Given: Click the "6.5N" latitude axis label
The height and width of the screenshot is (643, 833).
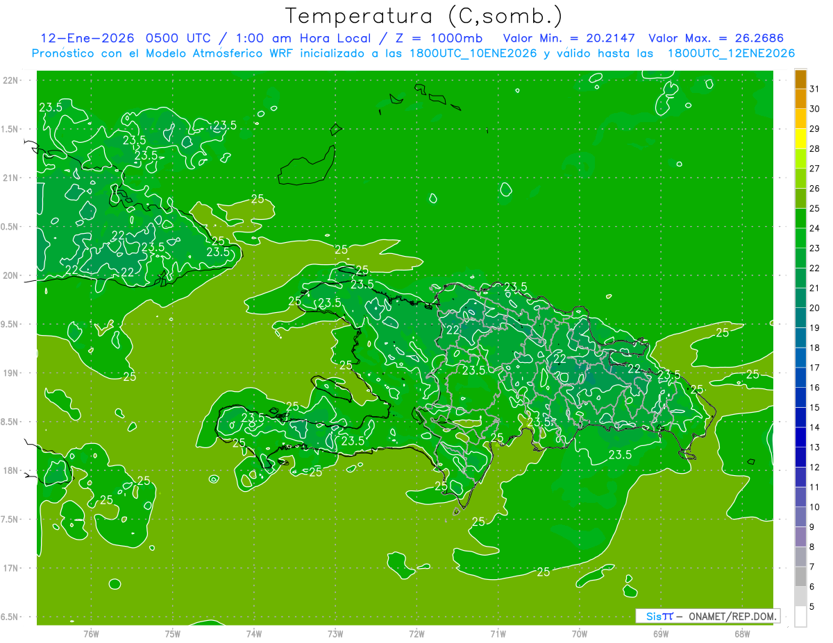Looking at the screenshot, I should tap(11, 617).
